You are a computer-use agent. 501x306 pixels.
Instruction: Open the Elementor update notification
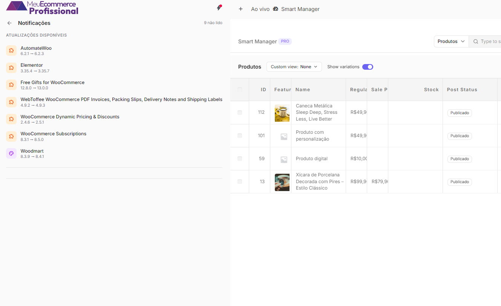click(114, 68)
